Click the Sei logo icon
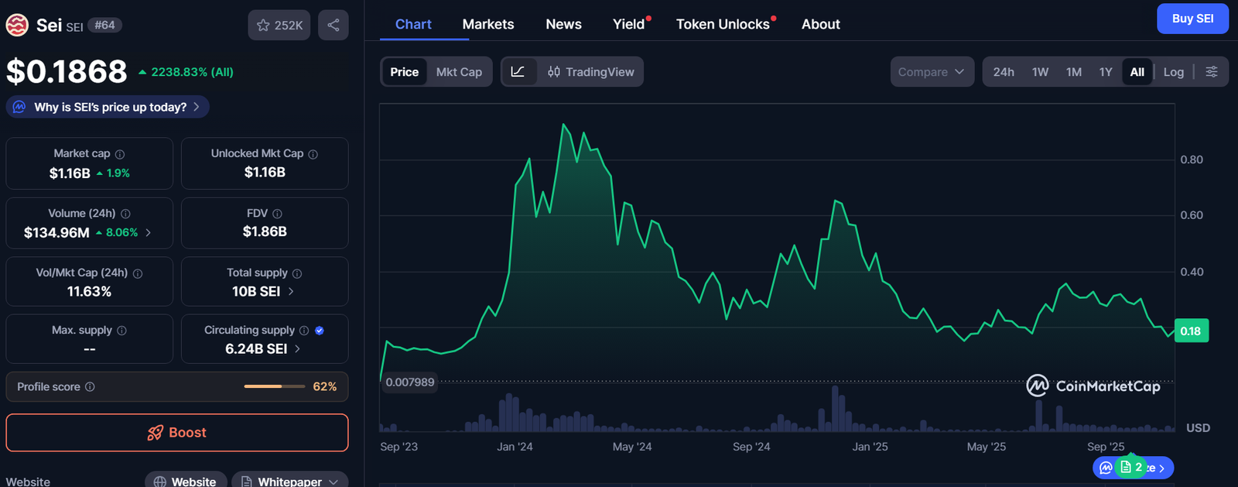1238x487 pixels. (x=17, y=26)
